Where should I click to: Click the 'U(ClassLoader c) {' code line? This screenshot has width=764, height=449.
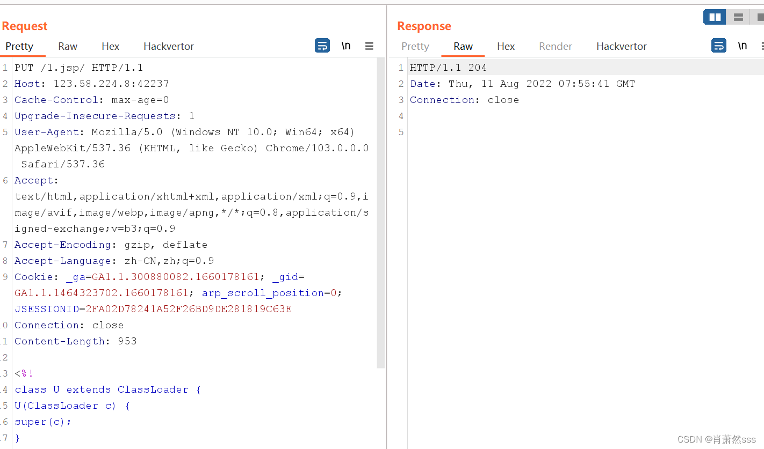tap(73, 406)
